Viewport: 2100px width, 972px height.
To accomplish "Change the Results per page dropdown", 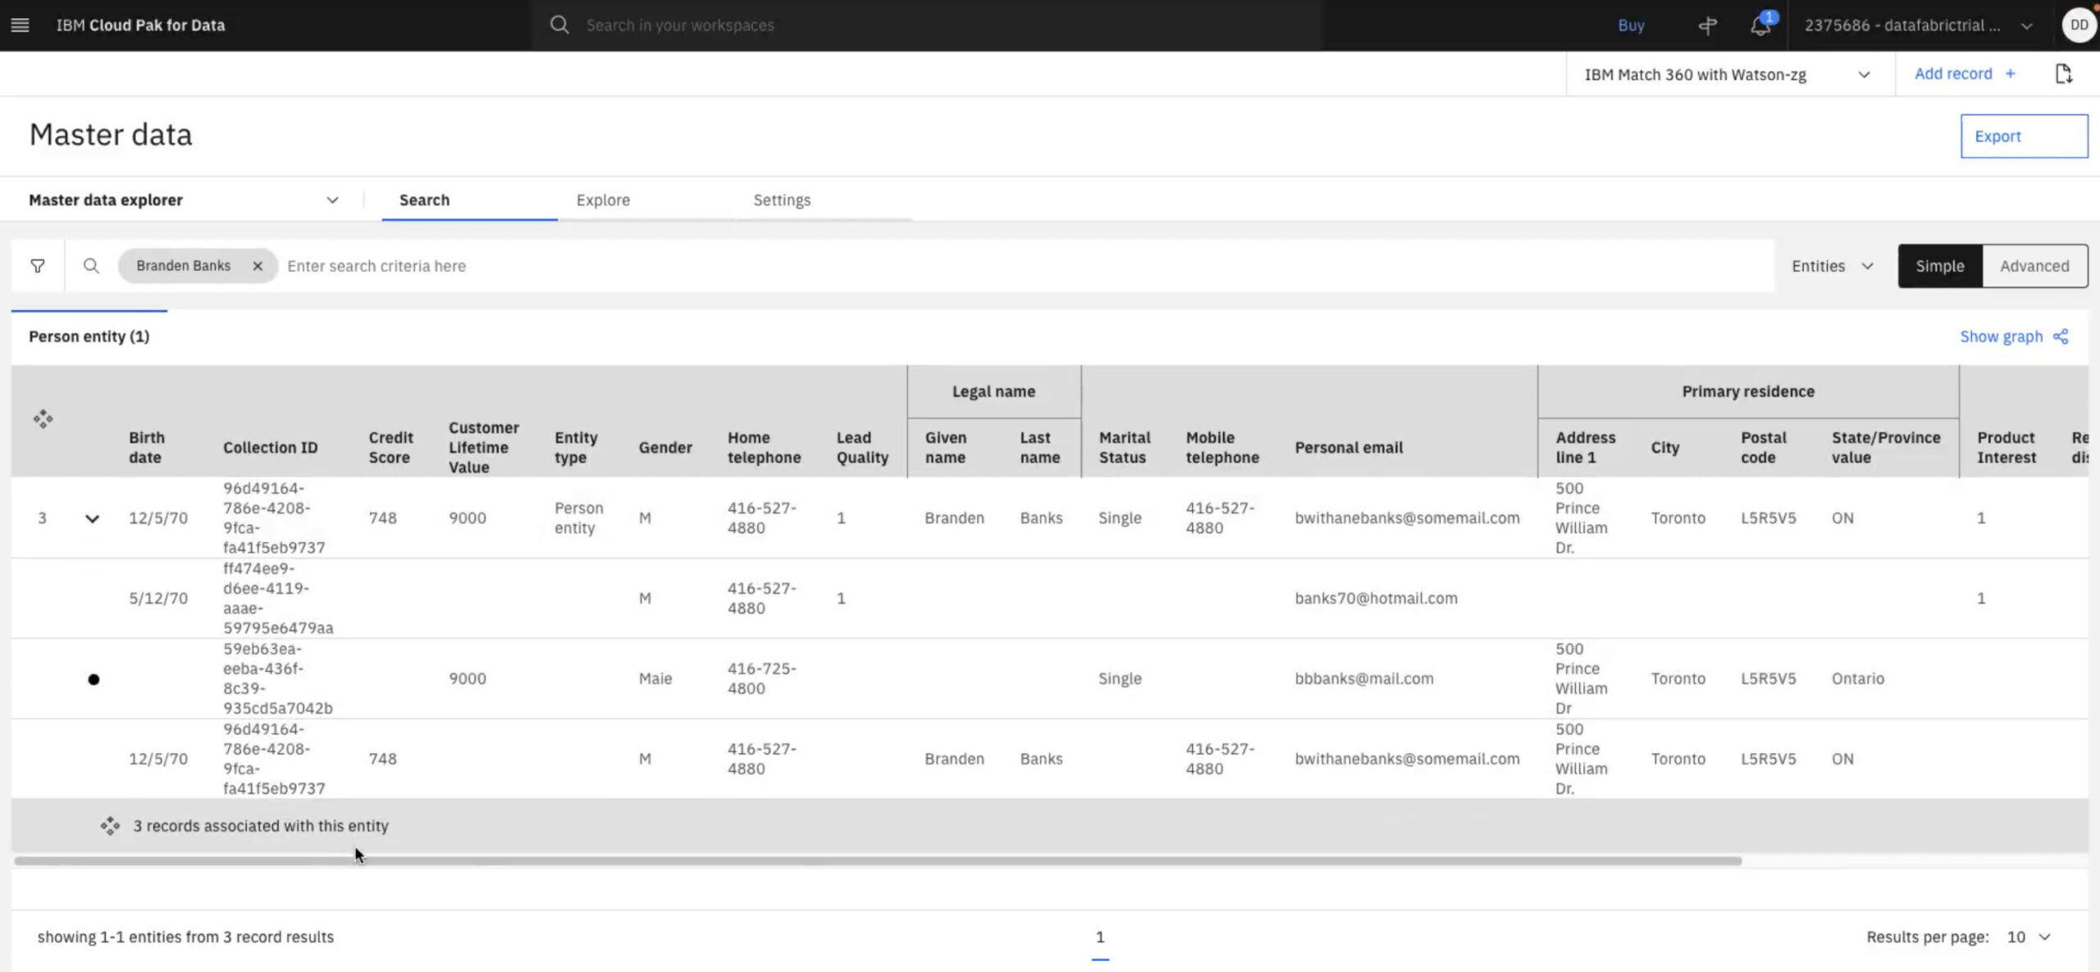I will pos(2029,937).
